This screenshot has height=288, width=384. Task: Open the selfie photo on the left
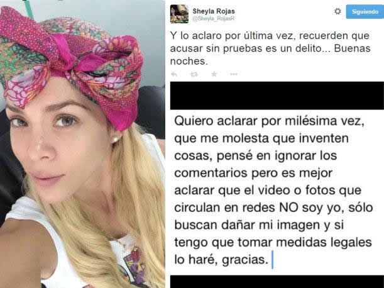tap(82, 144)
